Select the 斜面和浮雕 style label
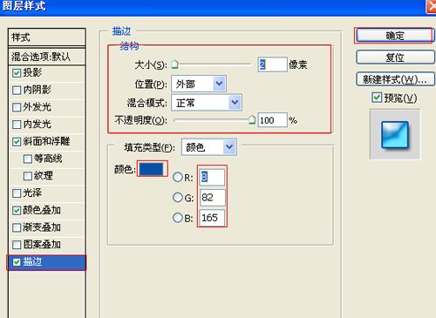Viewport: 436px width, 318px height. click(46, 141)
